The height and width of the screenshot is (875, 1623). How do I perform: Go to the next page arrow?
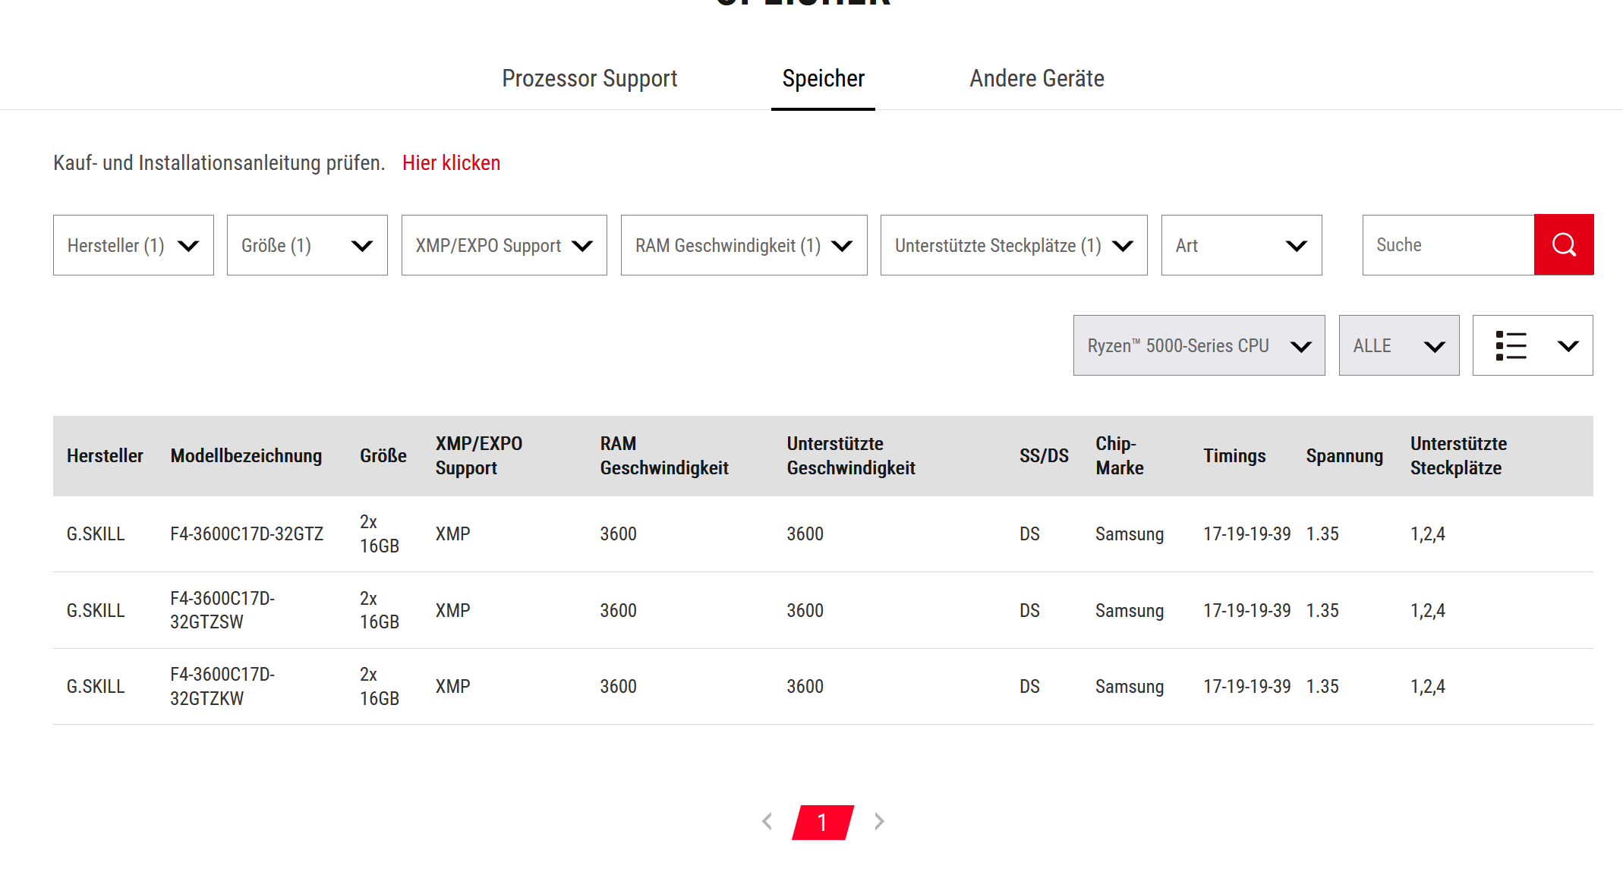click(879, 821)
